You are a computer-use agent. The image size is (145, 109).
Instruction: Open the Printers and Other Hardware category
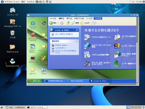[x=125, y=37]
